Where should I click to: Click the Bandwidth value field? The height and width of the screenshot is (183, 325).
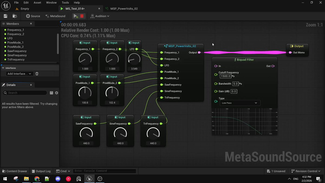point(235,84)
